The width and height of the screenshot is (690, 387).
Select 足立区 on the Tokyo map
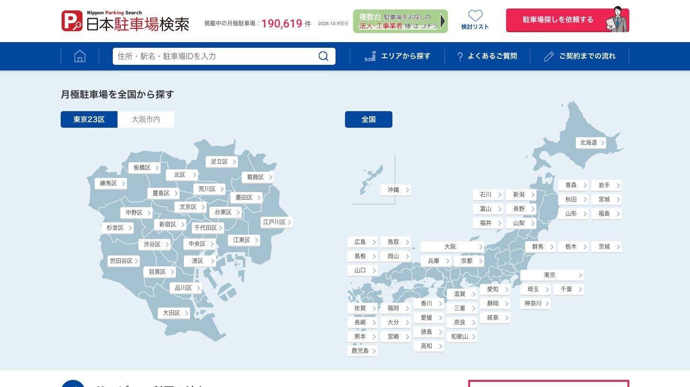[222, 161]
